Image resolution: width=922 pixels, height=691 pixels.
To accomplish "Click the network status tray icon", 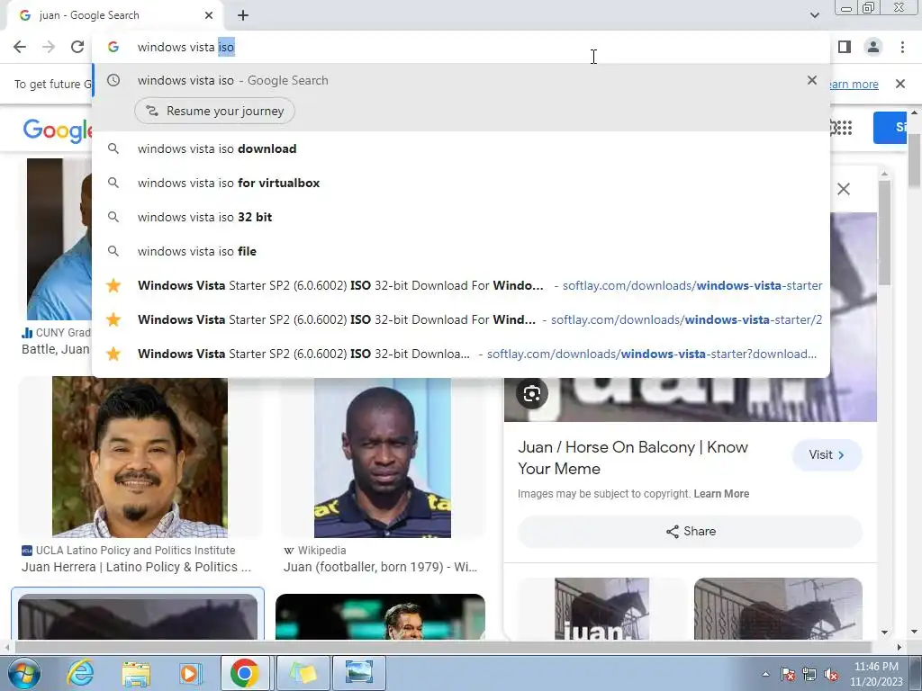I will pyautogui.click(x=809, y=674).
